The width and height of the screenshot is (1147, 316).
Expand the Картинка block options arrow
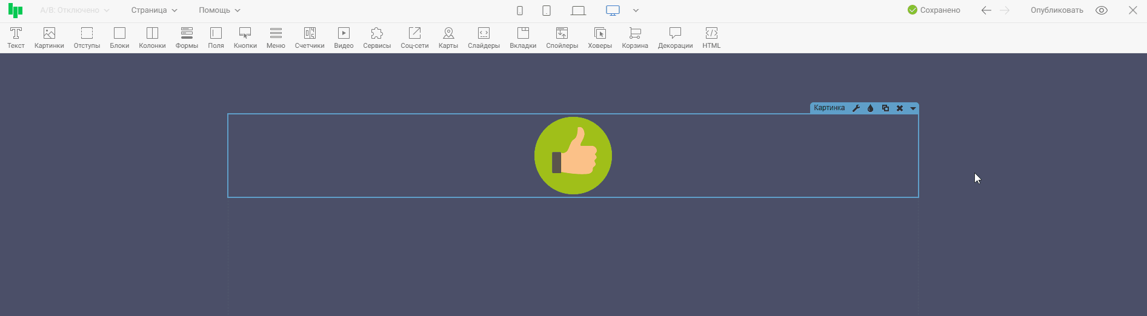[x=913, y=108]
